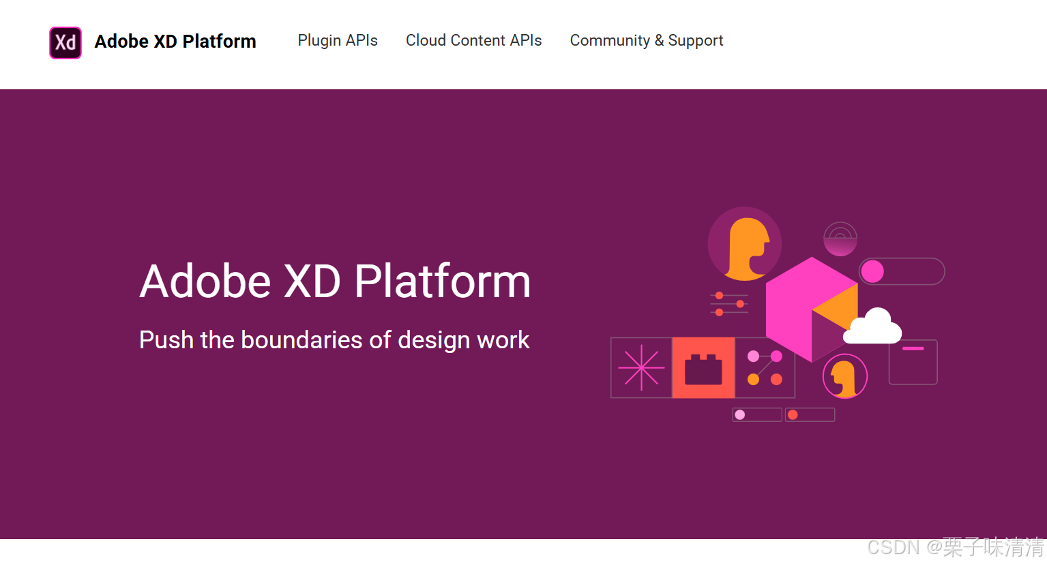Viewport: 1047px width, 565px height.
Task: Open Community & Support page
Action: click(x=647, y=41)
